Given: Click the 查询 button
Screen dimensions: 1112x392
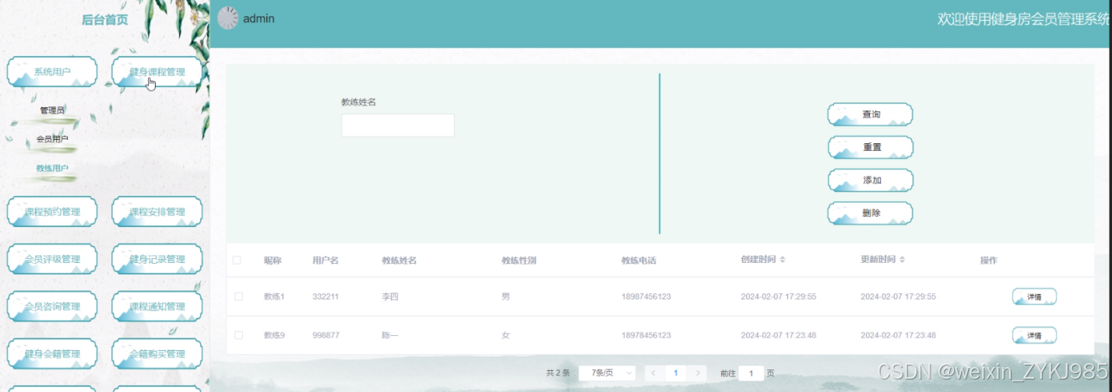Looking at the screenshot, I should pyautogui.click(x=871, y=114).
